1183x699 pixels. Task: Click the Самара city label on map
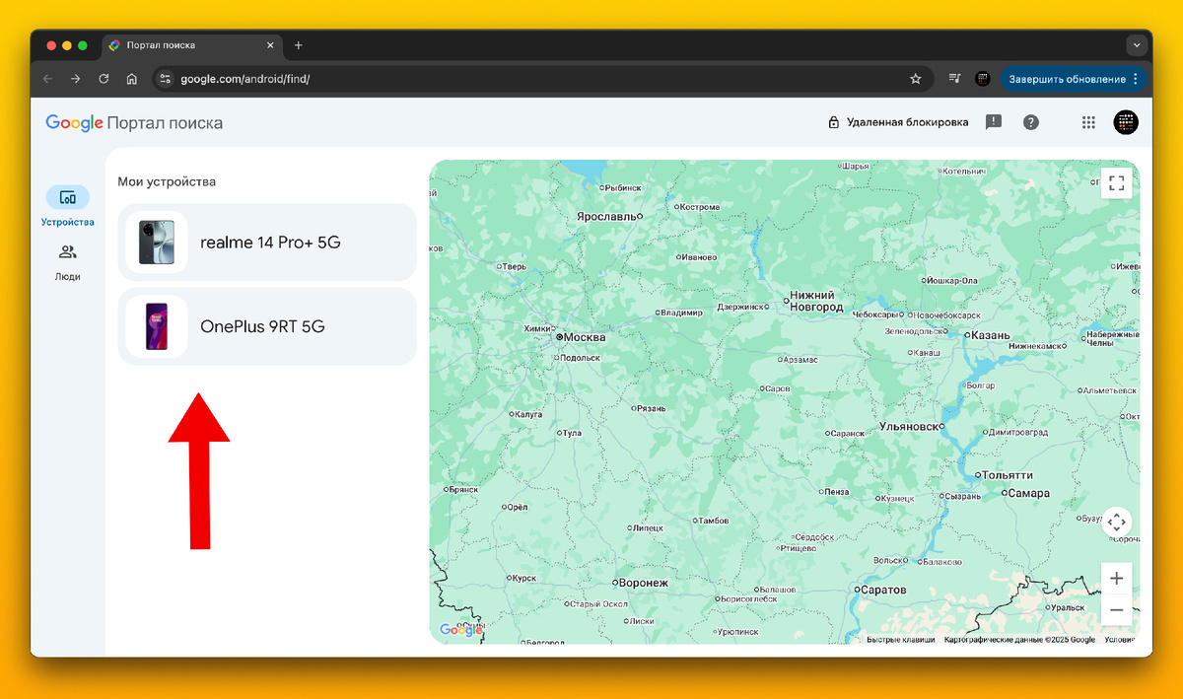(x=1029, y=493)
